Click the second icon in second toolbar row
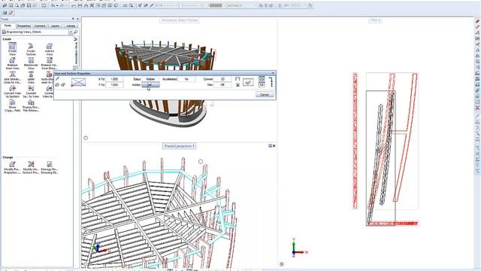 pos(11,13)
